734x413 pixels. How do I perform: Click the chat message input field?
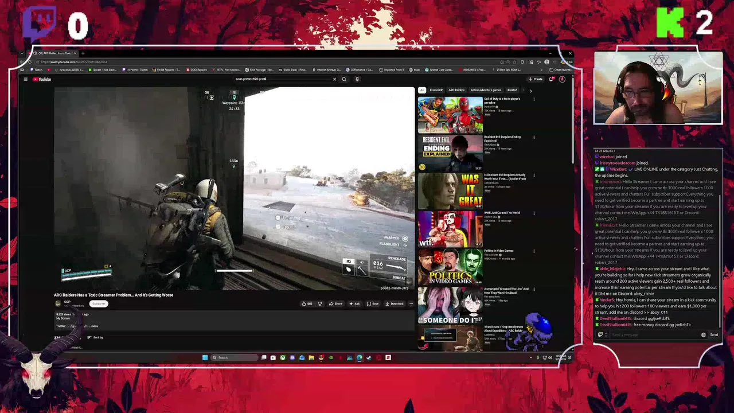pos(654,335)
